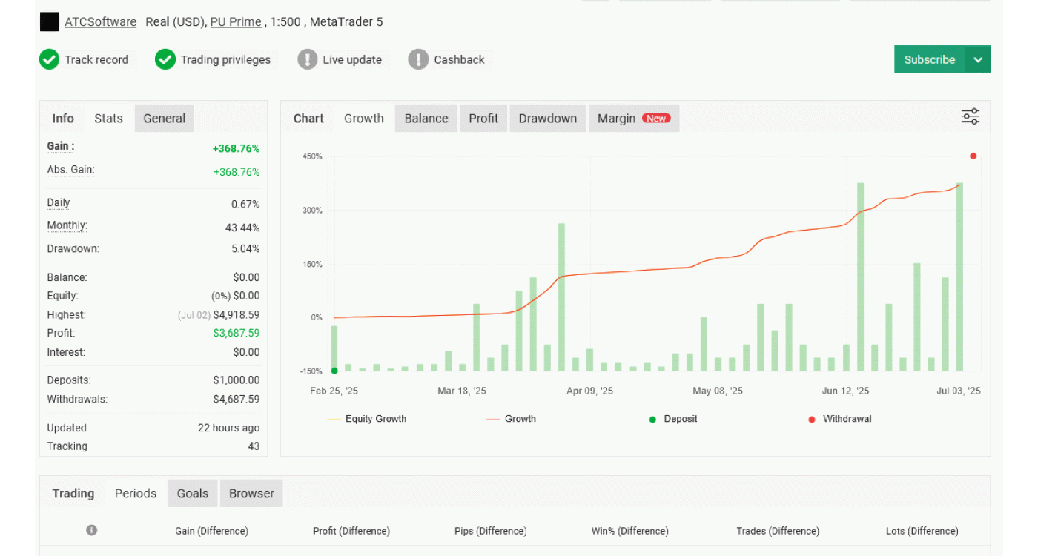Click the Cashback exclamation icon

[x=418, y=59]
